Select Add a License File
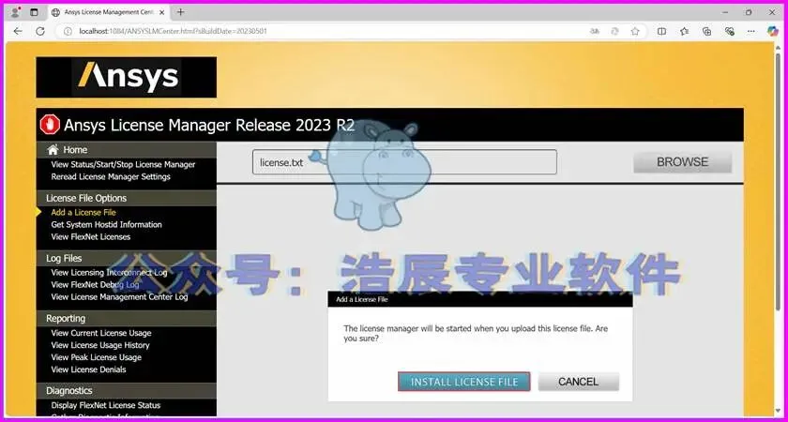The width and height of the screenshot is (788, 422). point(83,213)
